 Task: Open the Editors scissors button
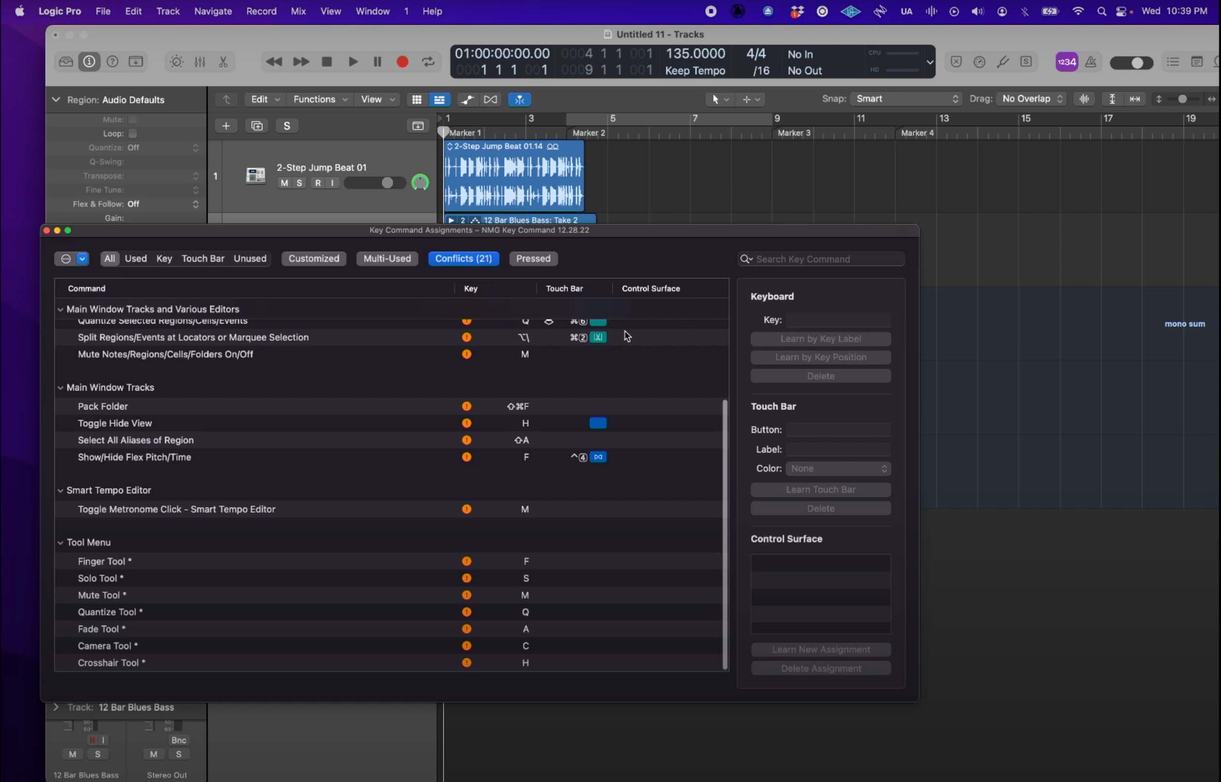(x=223, y=62)
